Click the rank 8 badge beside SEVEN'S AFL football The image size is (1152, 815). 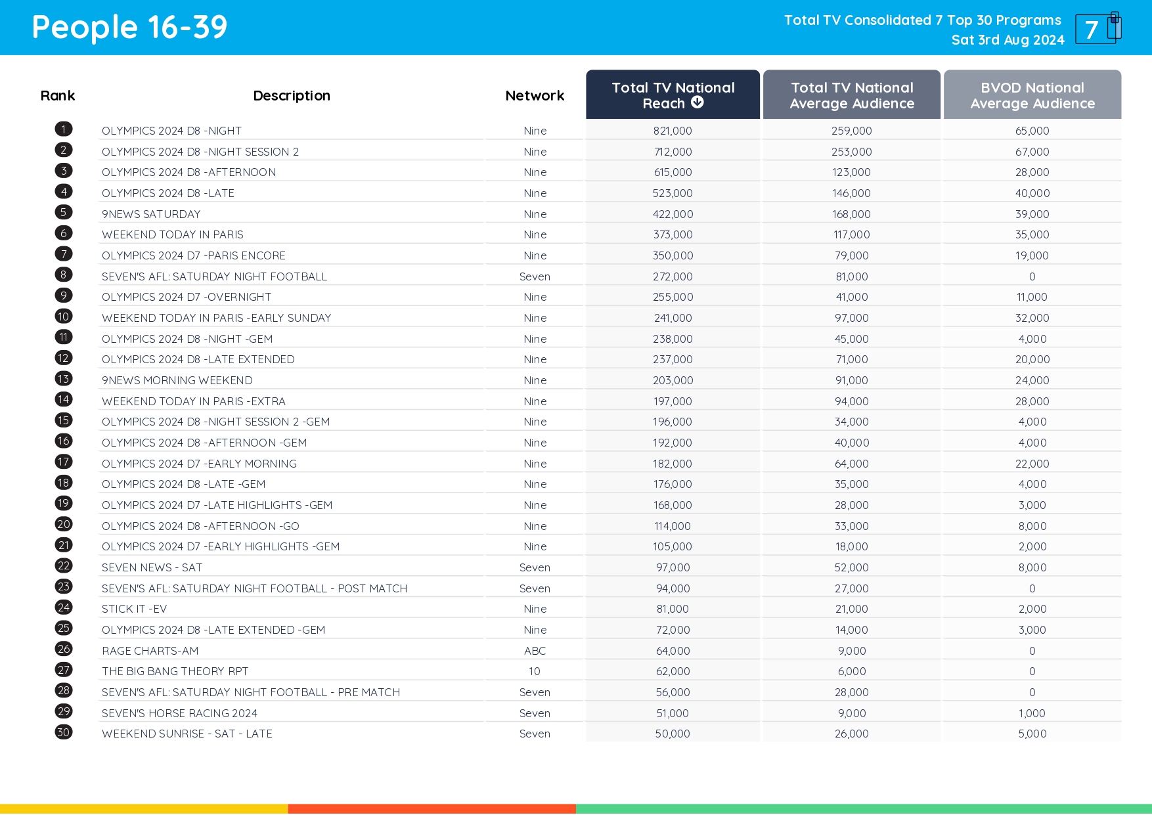63,275
